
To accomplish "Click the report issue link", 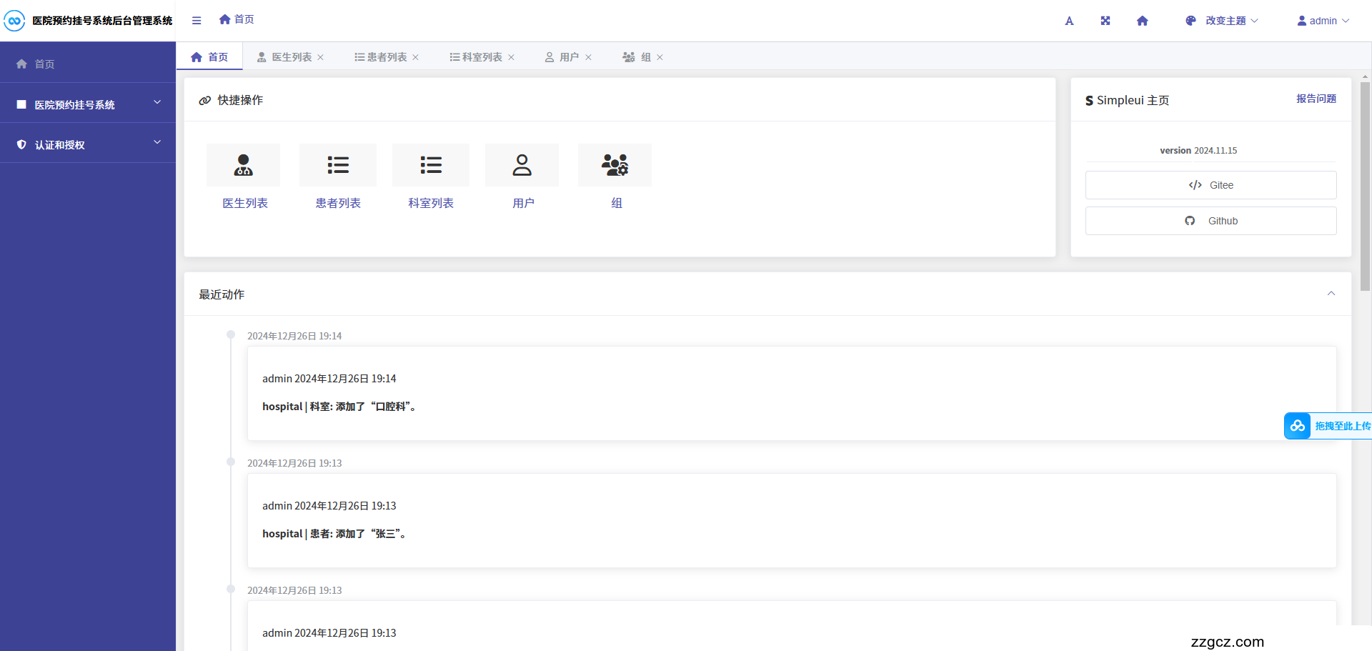I will [x=1316, y=99].
